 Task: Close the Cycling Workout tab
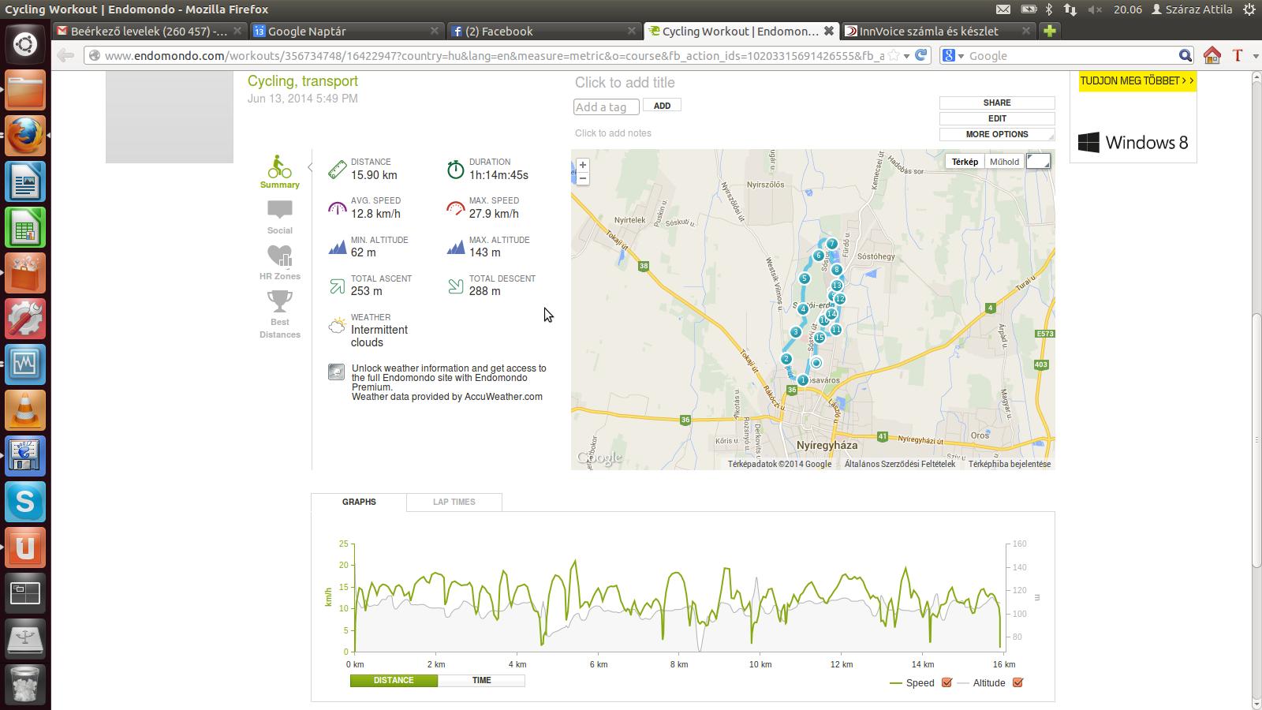click(828, 31)
